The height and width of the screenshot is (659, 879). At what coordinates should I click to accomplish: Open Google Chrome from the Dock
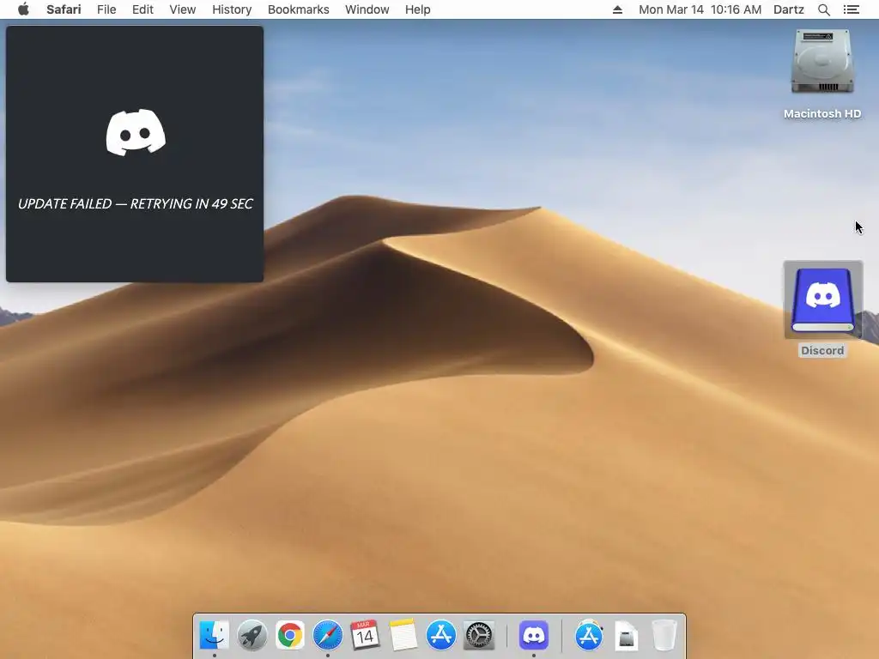pyautogui.click(x=290, y=636)
